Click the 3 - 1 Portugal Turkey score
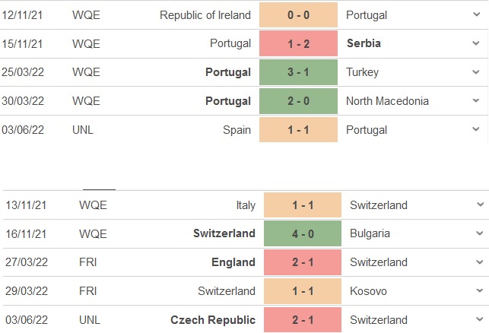 point(298,72)
